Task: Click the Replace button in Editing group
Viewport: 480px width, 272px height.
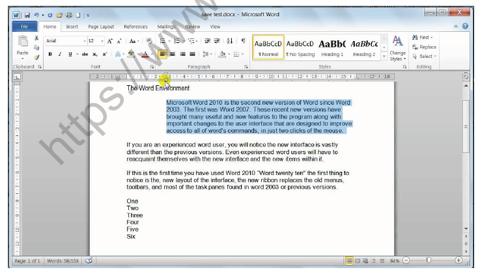Action: click(x=424, y=47)
